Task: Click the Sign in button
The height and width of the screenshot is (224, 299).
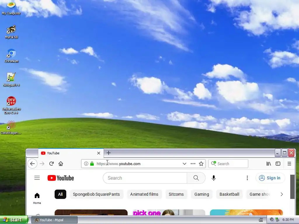Action: point(270,178)
